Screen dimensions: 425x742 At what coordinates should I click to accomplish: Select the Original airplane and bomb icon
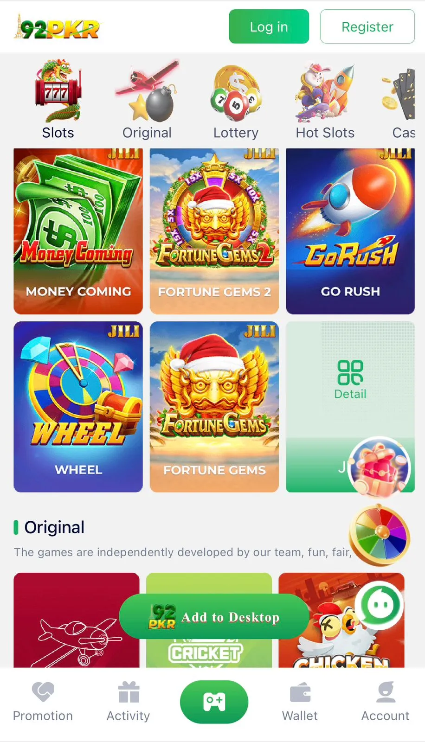(147, 90)
